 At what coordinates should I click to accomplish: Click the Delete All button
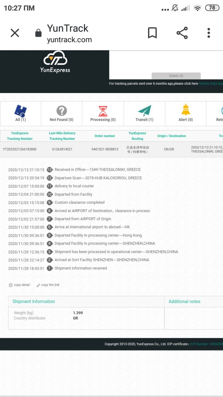176,76
